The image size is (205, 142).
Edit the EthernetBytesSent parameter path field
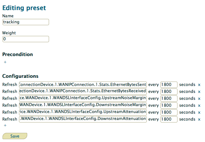click(83, 85)
